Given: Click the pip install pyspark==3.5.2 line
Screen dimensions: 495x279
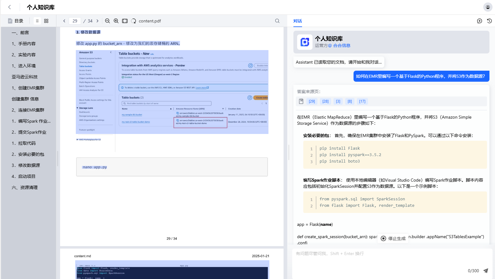Looking at the screenshot, I should coord(350,155).
